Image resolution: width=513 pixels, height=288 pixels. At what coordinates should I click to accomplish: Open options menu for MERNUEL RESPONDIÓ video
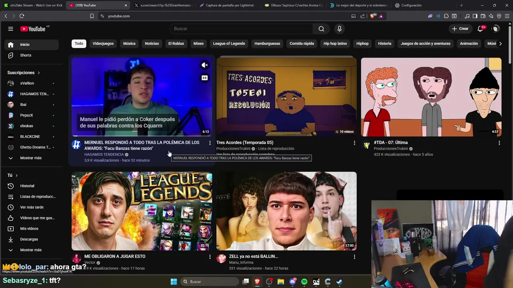210,143
